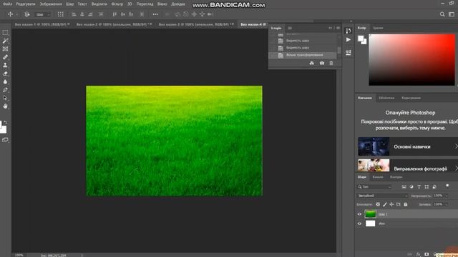Open the 'Виправлення фотографії' tutorial

coord(408,166)
